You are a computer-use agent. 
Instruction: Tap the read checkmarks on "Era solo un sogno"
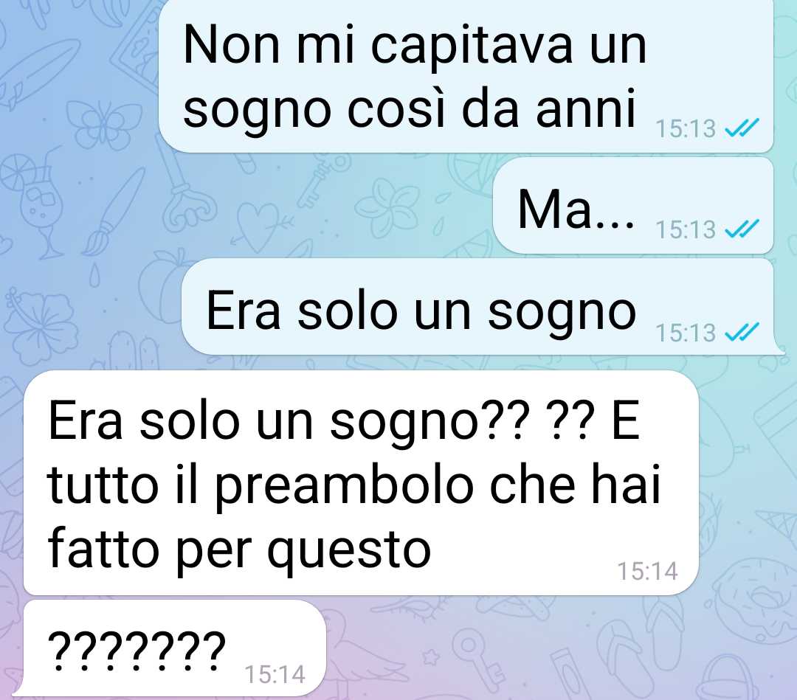coord(742,332)
